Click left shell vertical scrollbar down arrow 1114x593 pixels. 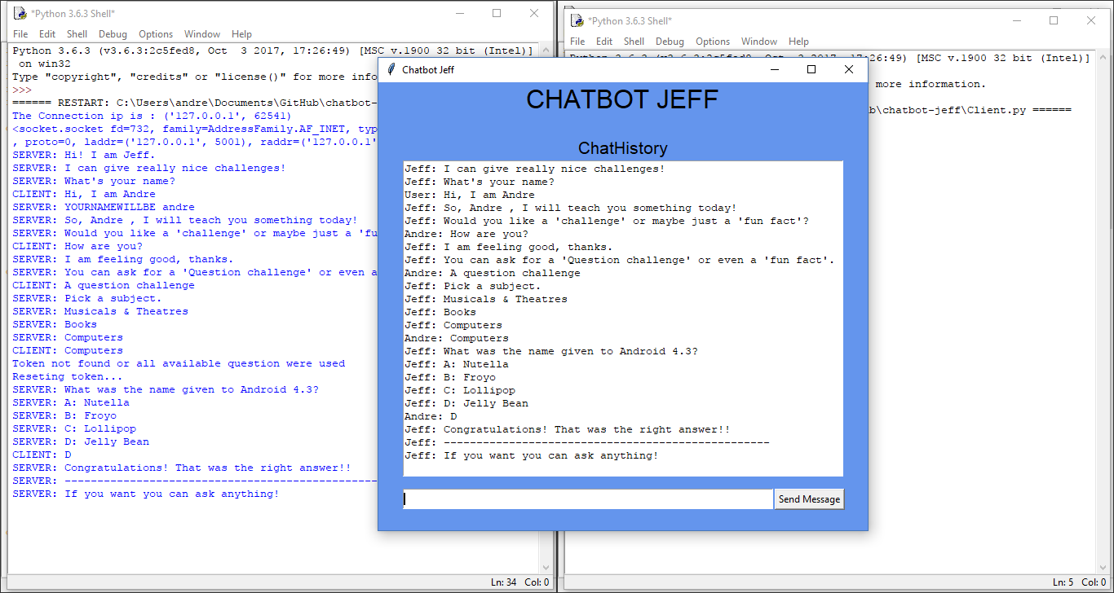[546, 568]
